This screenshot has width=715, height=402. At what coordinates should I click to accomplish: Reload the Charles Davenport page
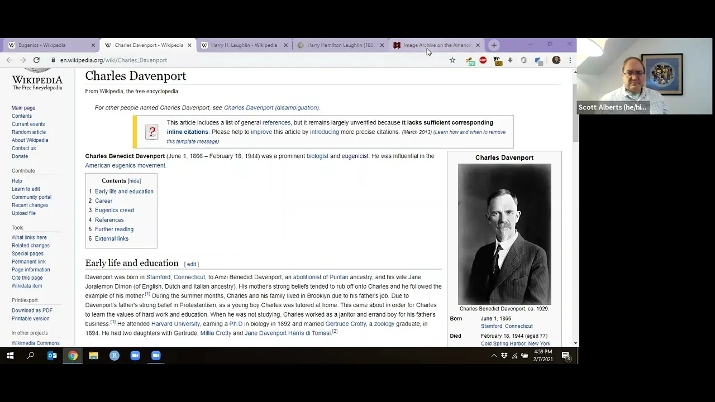(36, 60)
